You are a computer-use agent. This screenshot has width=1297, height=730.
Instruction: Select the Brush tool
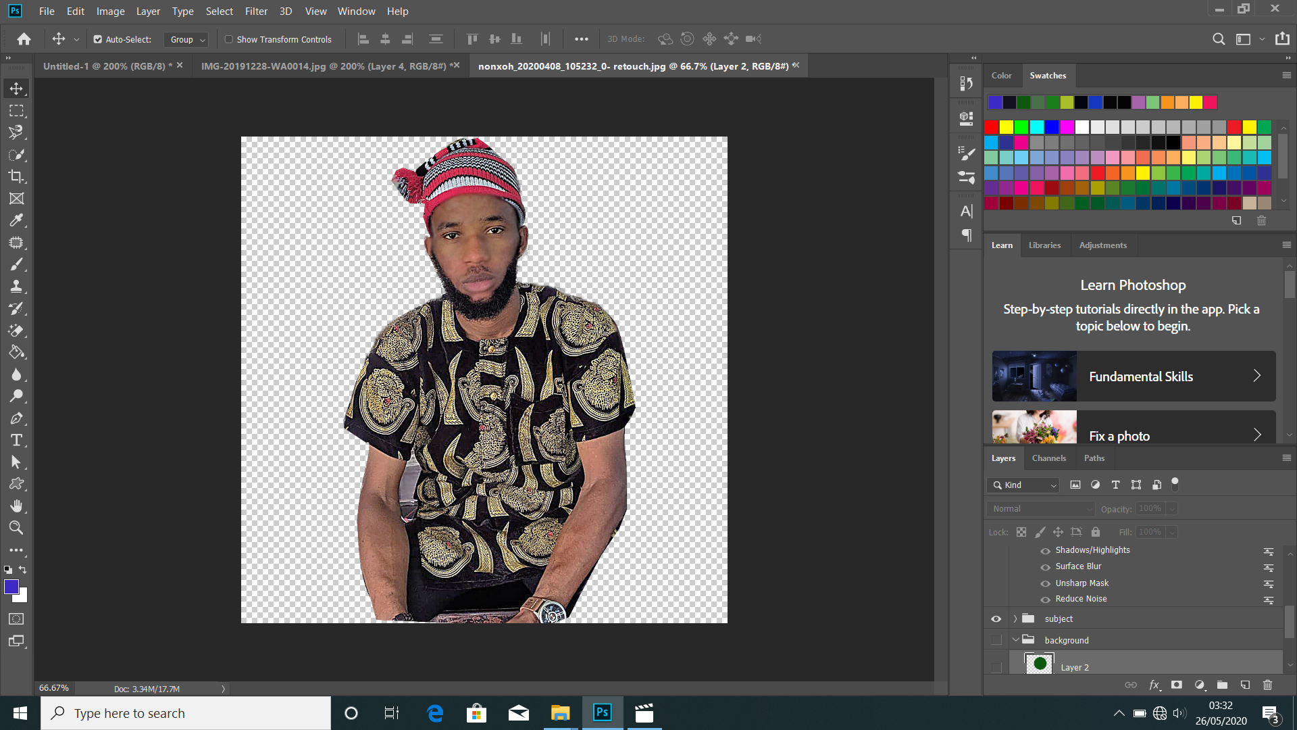[16, 264]
